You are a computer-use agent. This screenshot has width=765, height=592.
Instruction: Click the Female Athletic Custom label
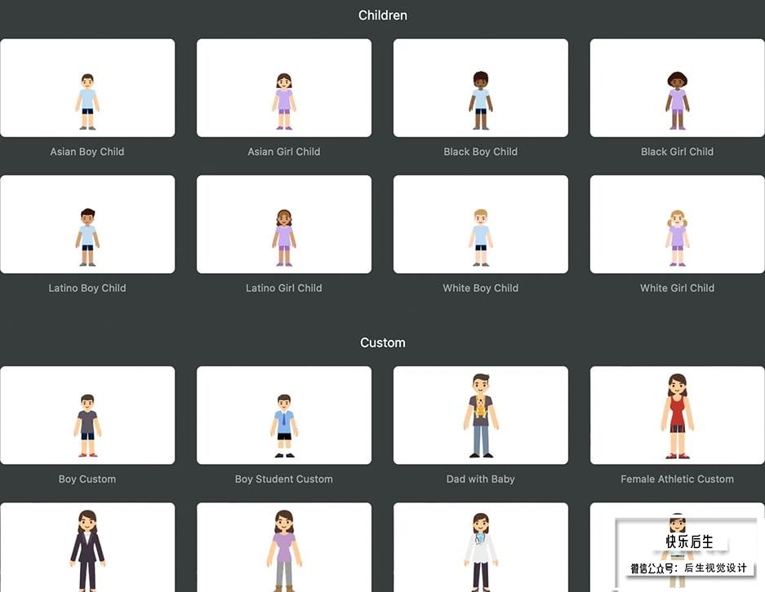click(677, 479)
